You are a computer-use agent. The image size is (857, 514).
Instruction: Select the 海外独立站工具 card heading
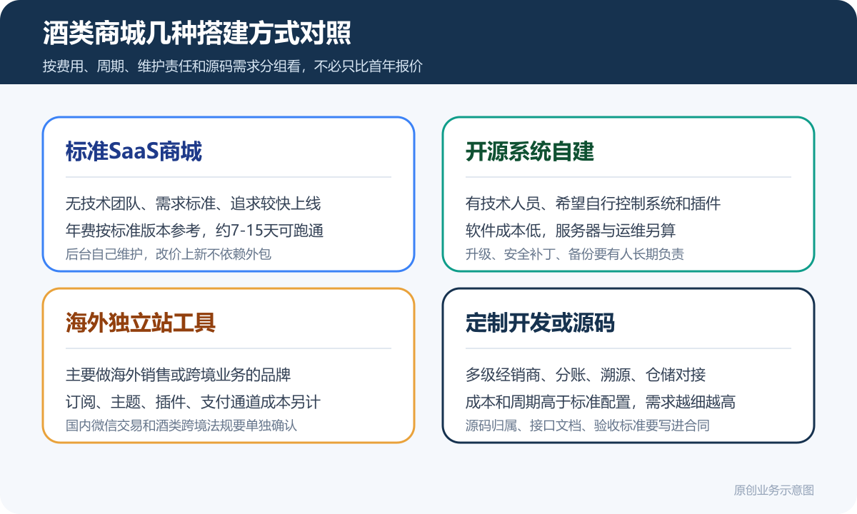pos(141,323)
